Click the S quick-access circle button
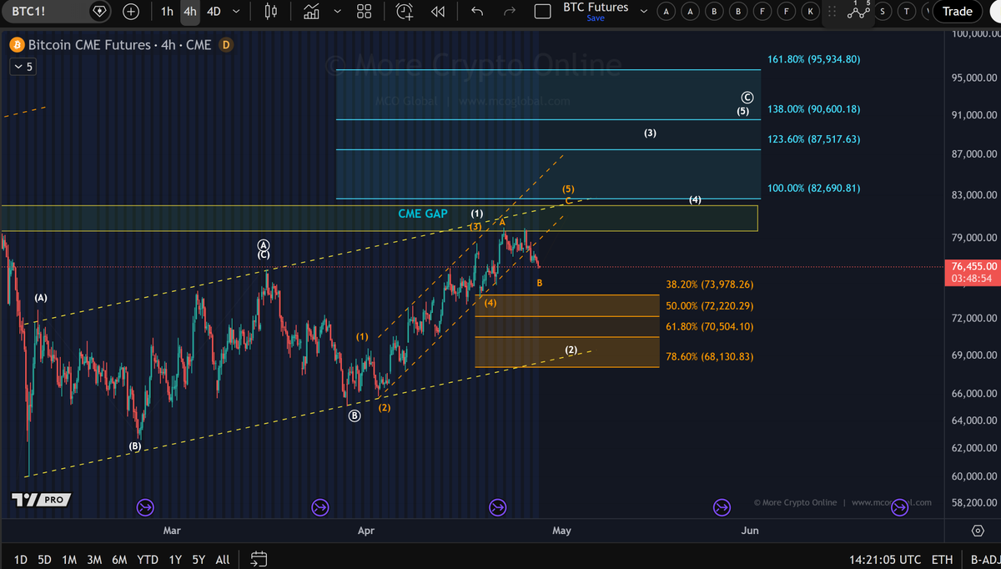 (x=883, y=12)
